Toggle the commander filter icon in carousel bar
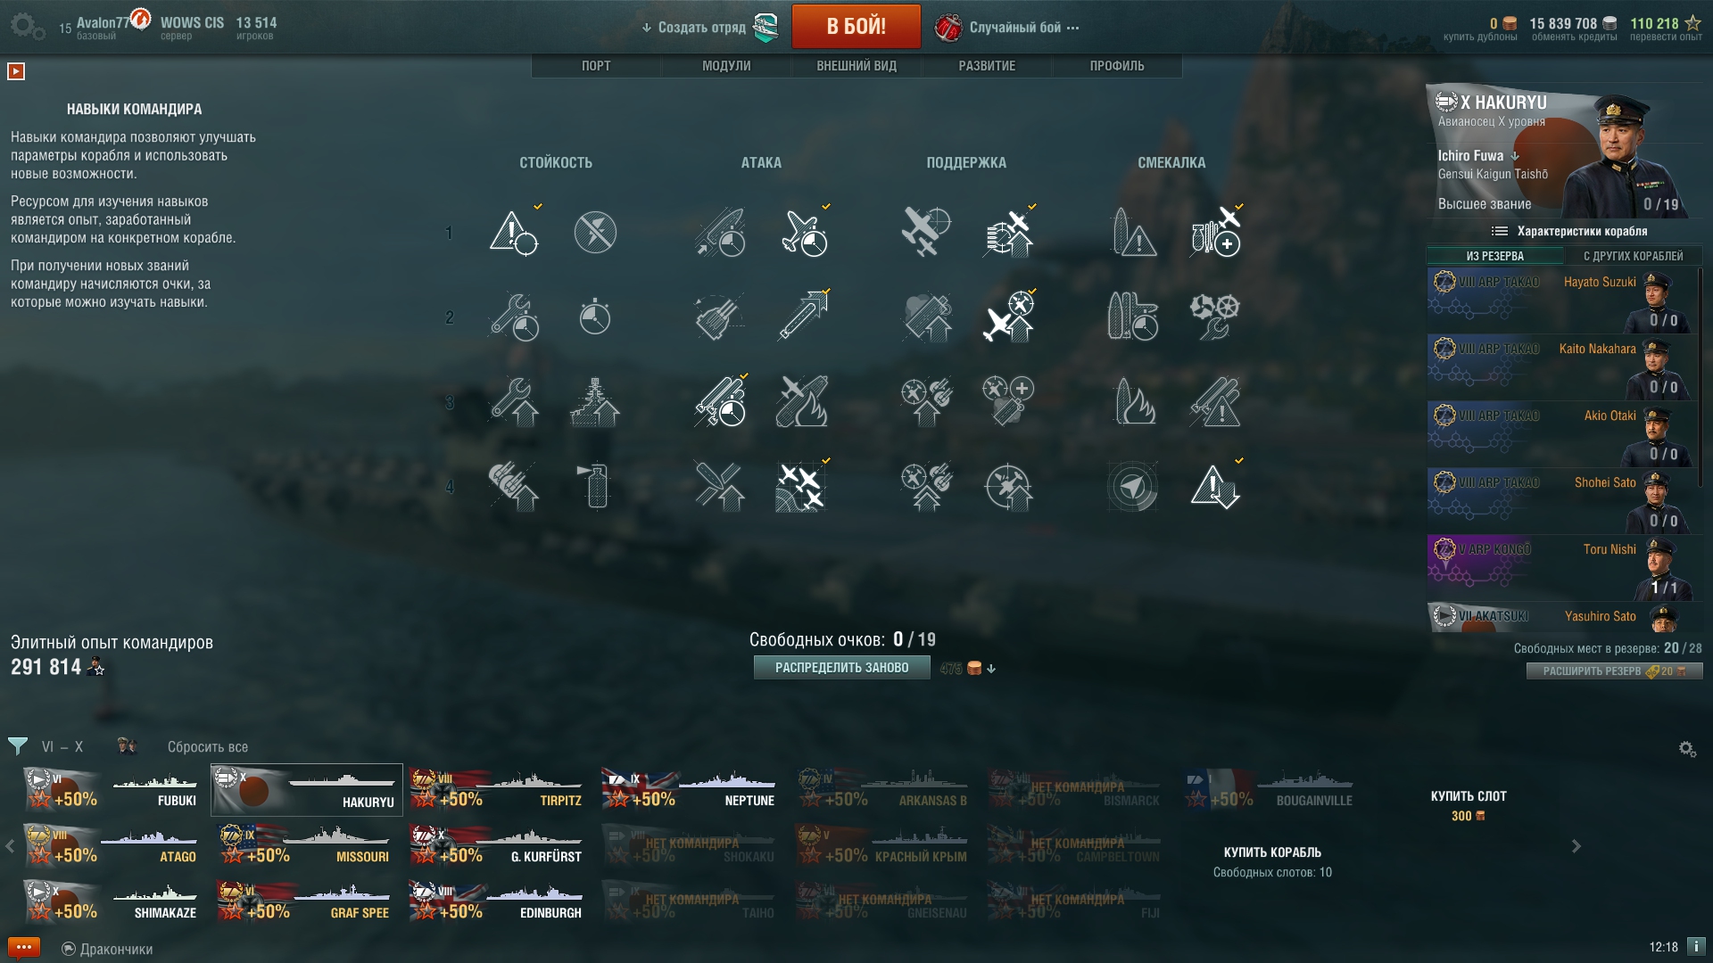Viewport: 1713px width, 963px height. click(127, 746)
